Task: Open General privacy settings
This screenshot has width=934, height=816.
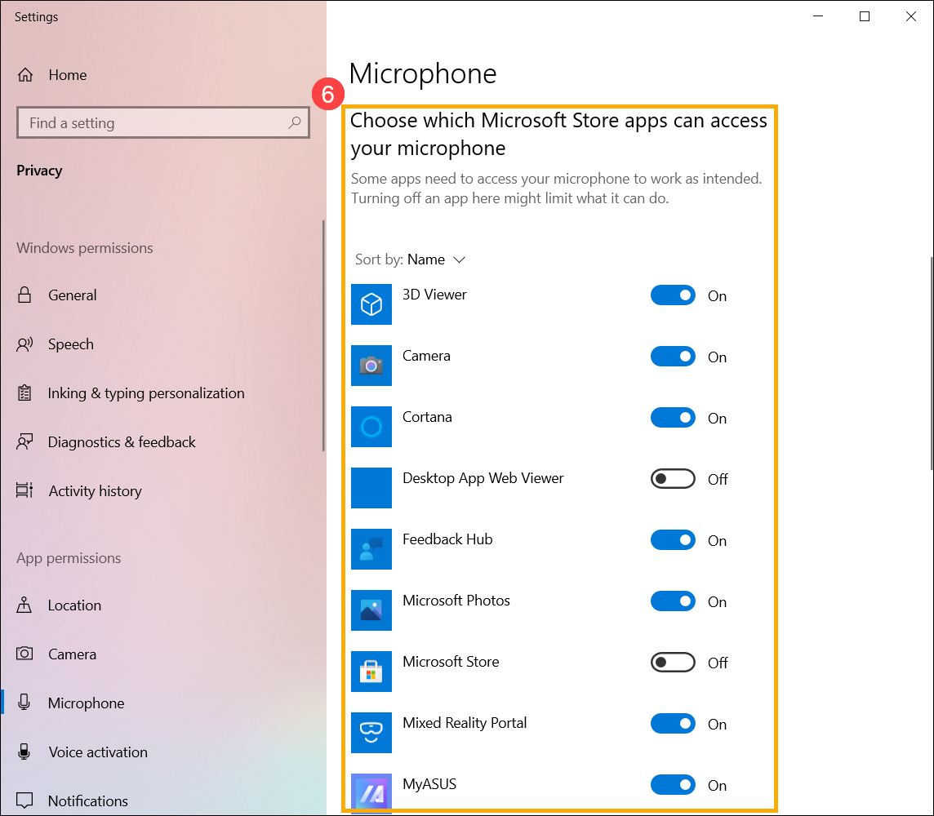Action: 72,295
